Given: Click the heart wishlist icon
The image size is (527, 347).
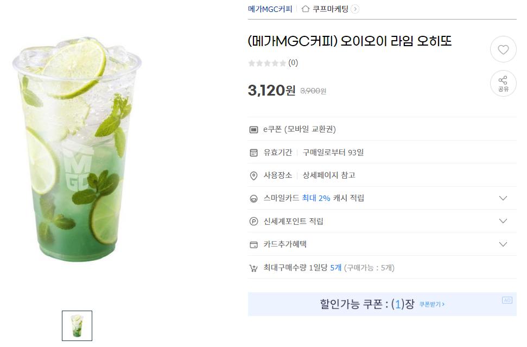Looking at the screenshot, I should [x=503, y=50].
